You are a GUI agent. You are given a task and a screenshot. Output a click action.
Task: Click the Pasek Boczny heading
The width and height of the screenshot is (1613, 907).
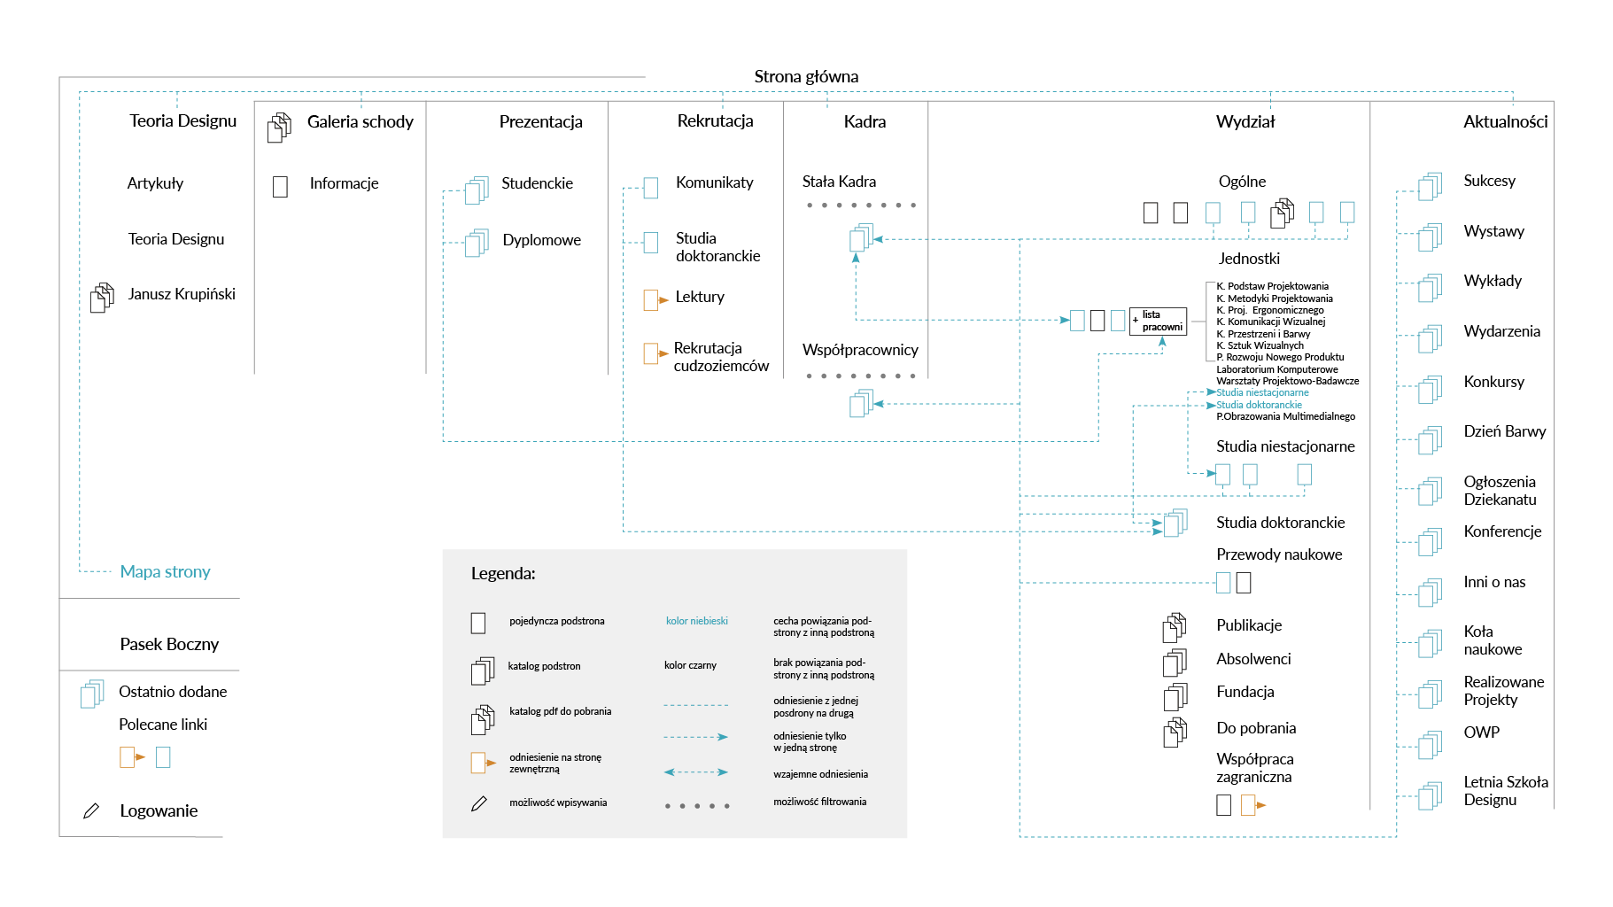(169, 644)
